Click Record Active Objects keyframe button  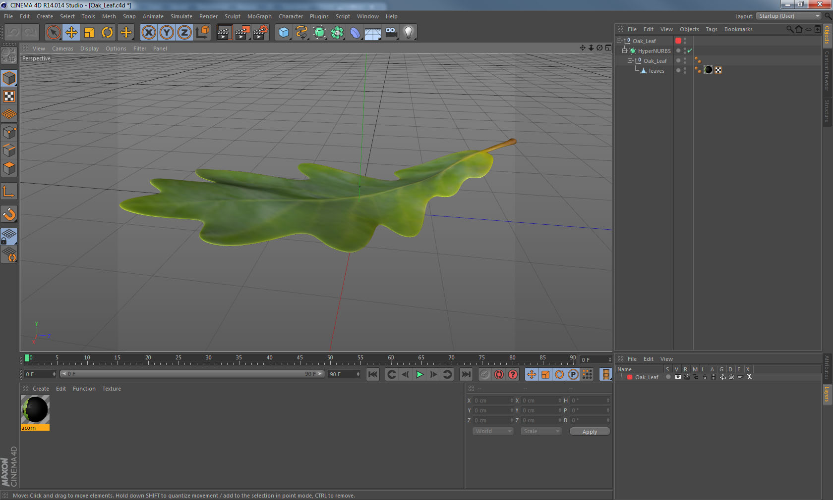point(485,375)
